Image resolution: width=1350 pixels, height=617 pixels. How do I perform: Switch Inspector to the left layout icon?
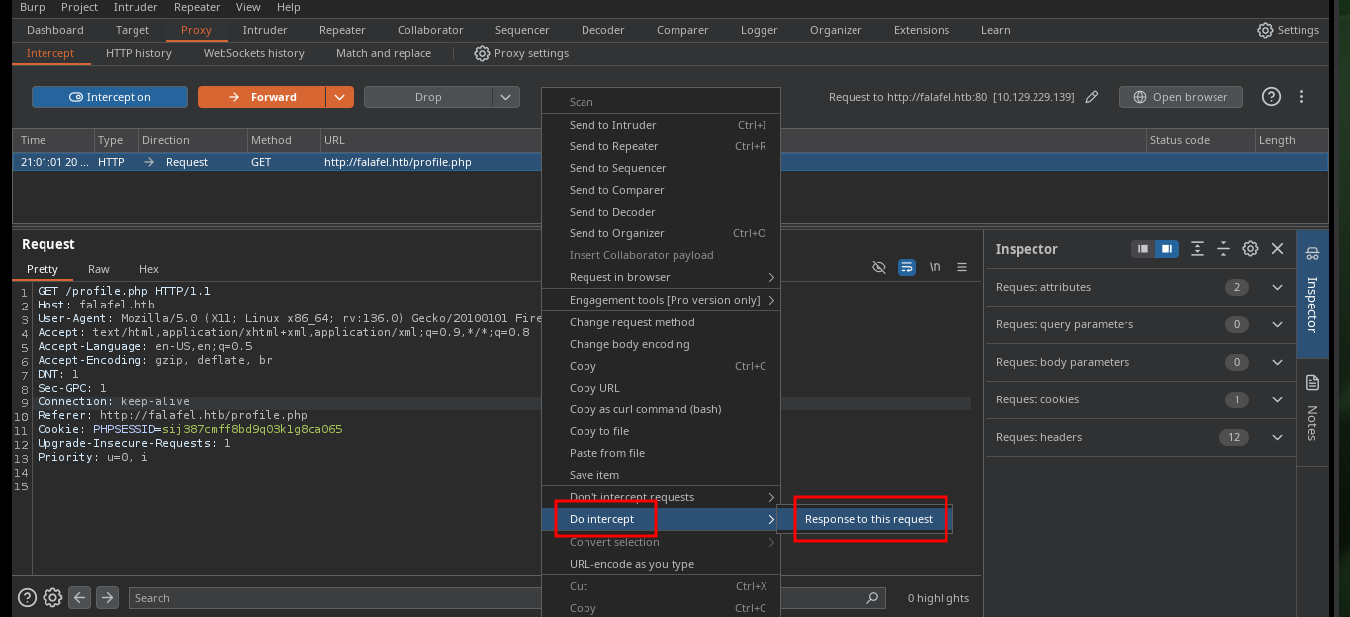(1143, 249)
